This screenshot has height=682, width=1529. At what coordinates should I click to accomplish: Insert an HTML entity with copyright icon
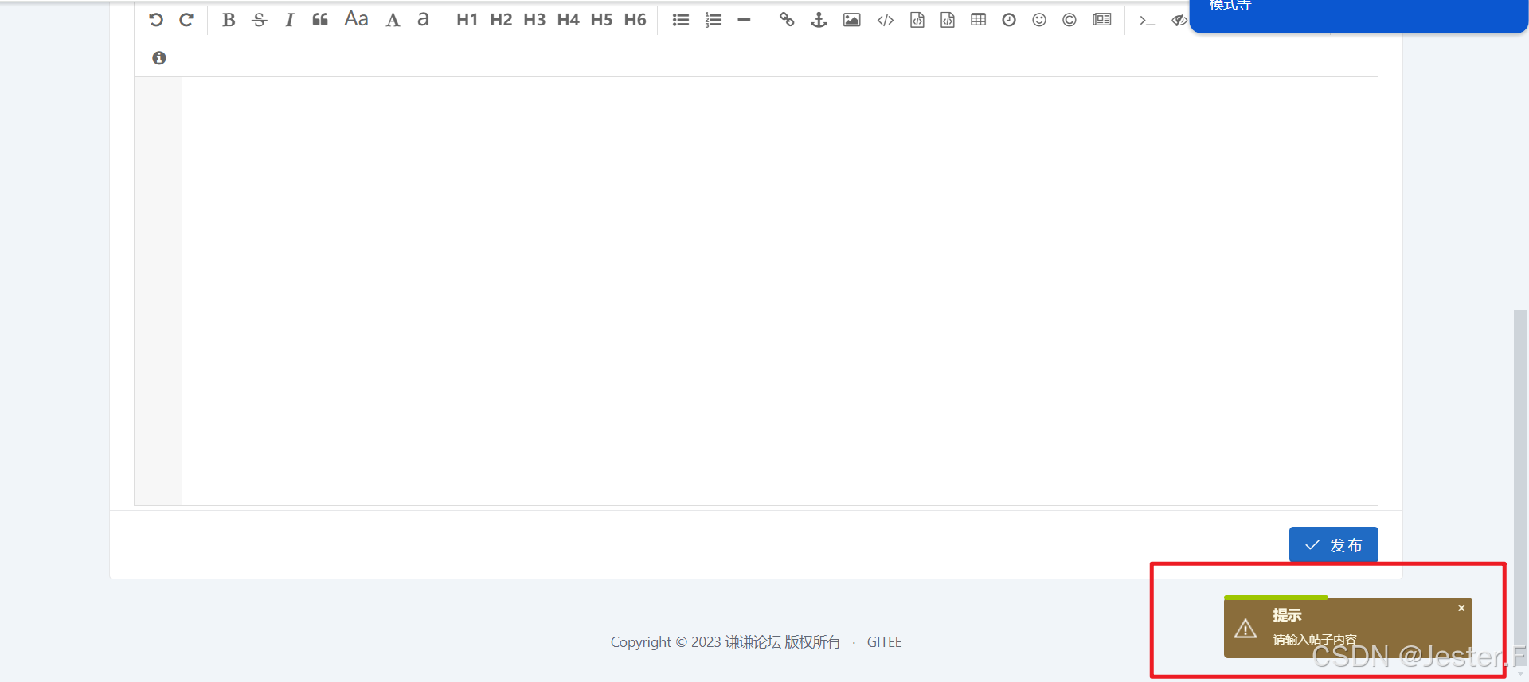coord(1070,20)
